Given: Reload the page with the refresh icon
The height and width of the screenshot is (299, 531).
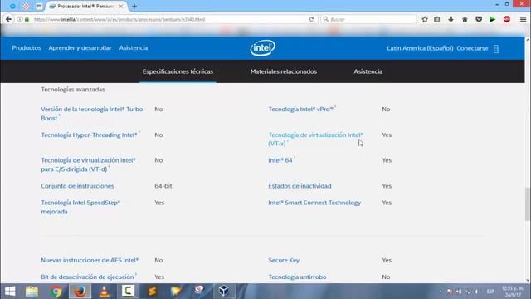Looking at the screenshot, I should tap(311, 19).
